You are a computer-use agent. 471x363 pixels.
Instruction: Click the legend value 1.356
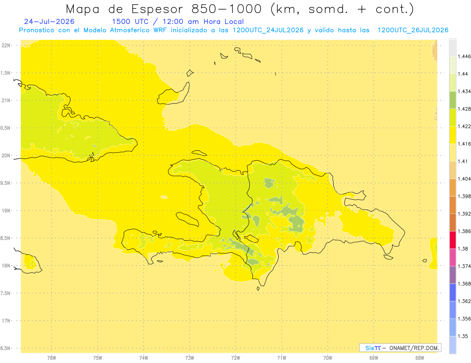464,319
